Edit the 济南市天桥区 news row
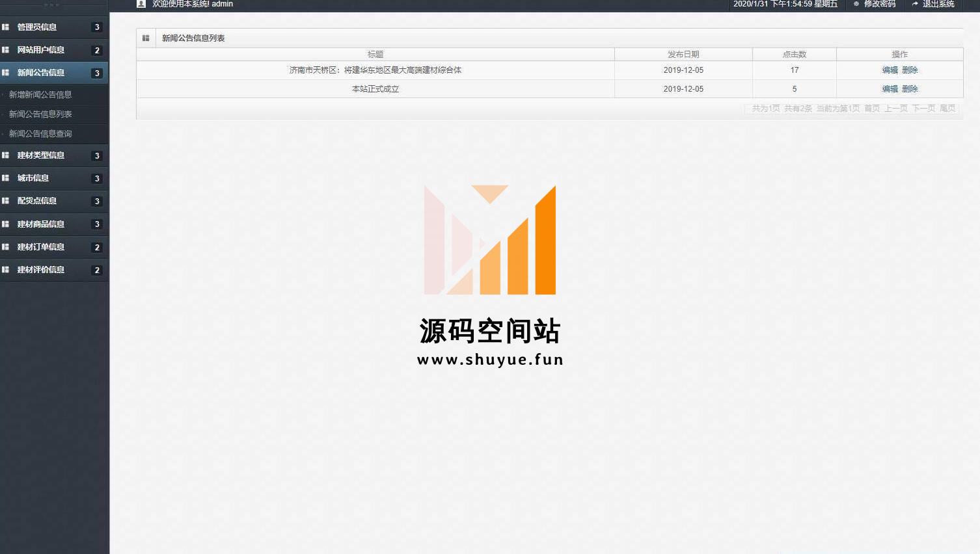This screenshot has height=554, width=980. pos(890,70)
